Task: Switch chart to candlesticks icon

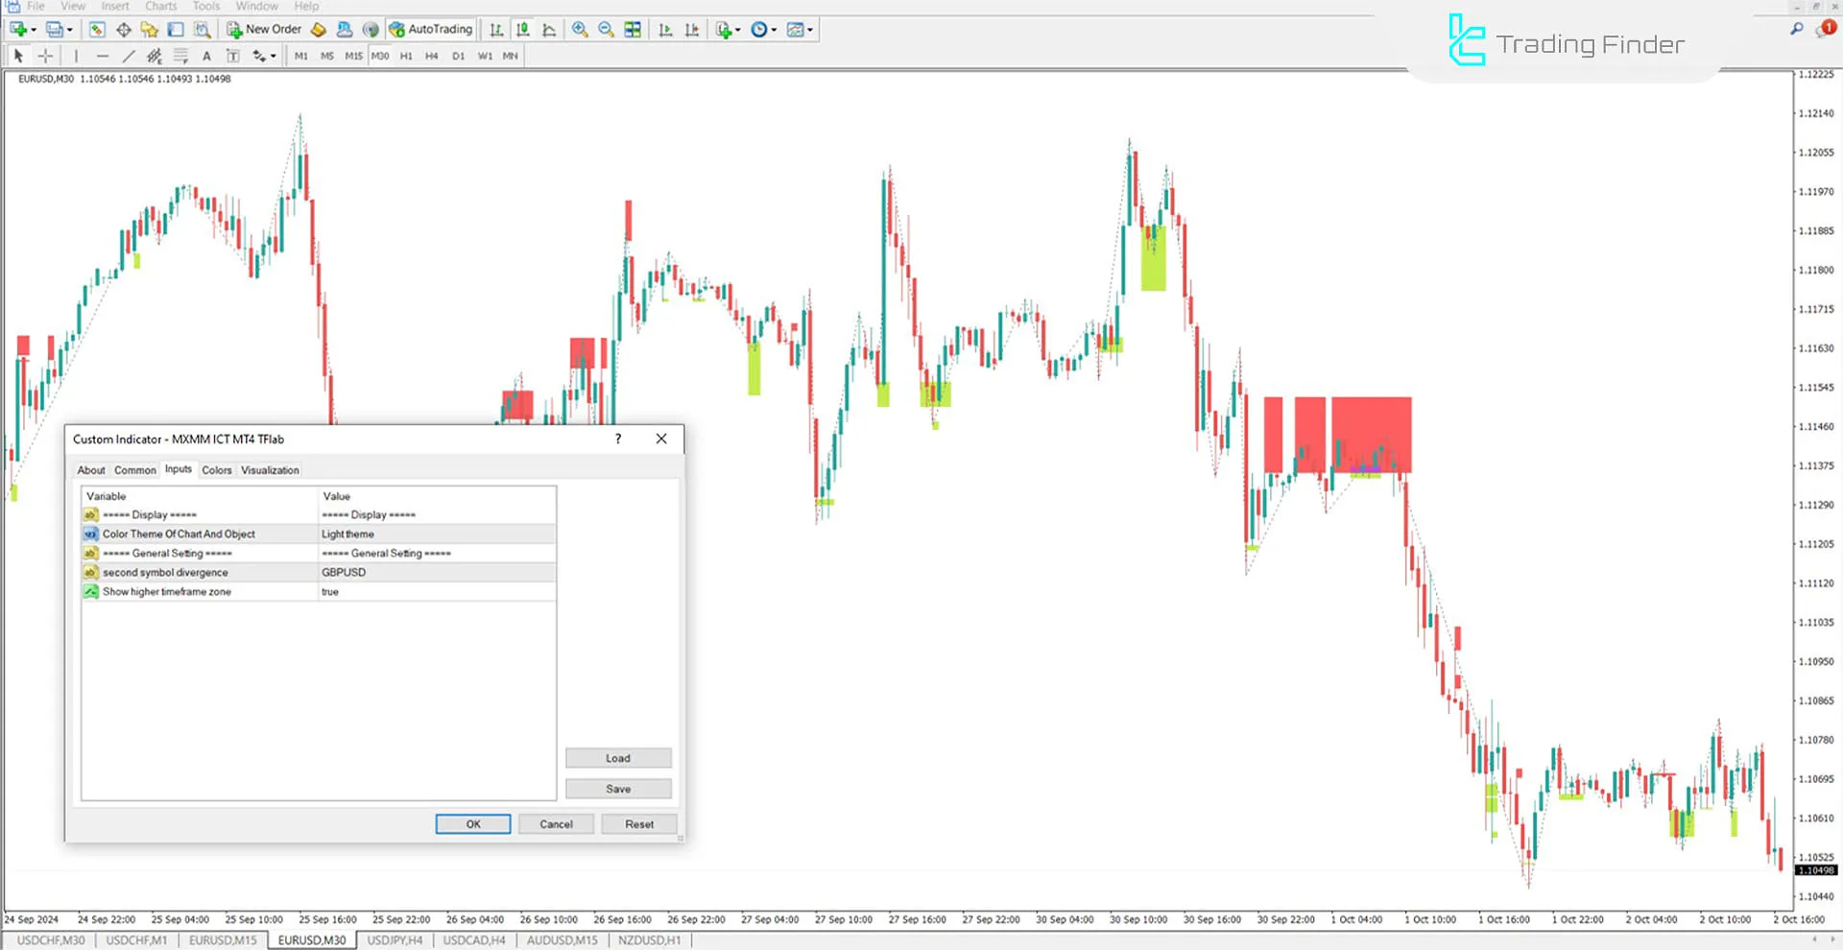Action: pos(523,30)
